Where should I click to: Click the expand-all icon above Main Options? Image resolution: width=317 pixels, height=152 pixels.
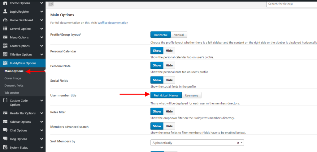pos(51,4)
